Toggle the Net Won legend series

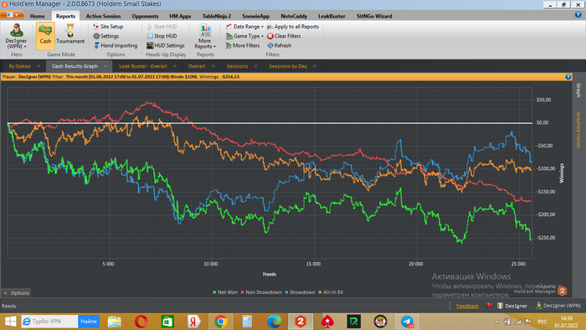point(225,292)
